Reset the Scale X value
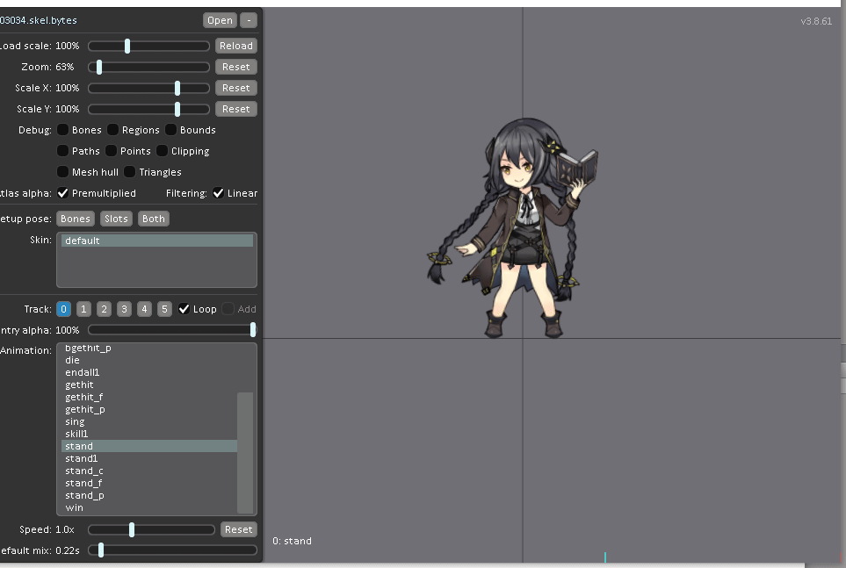This screenshot has height=568, width=846. point(235,88)
